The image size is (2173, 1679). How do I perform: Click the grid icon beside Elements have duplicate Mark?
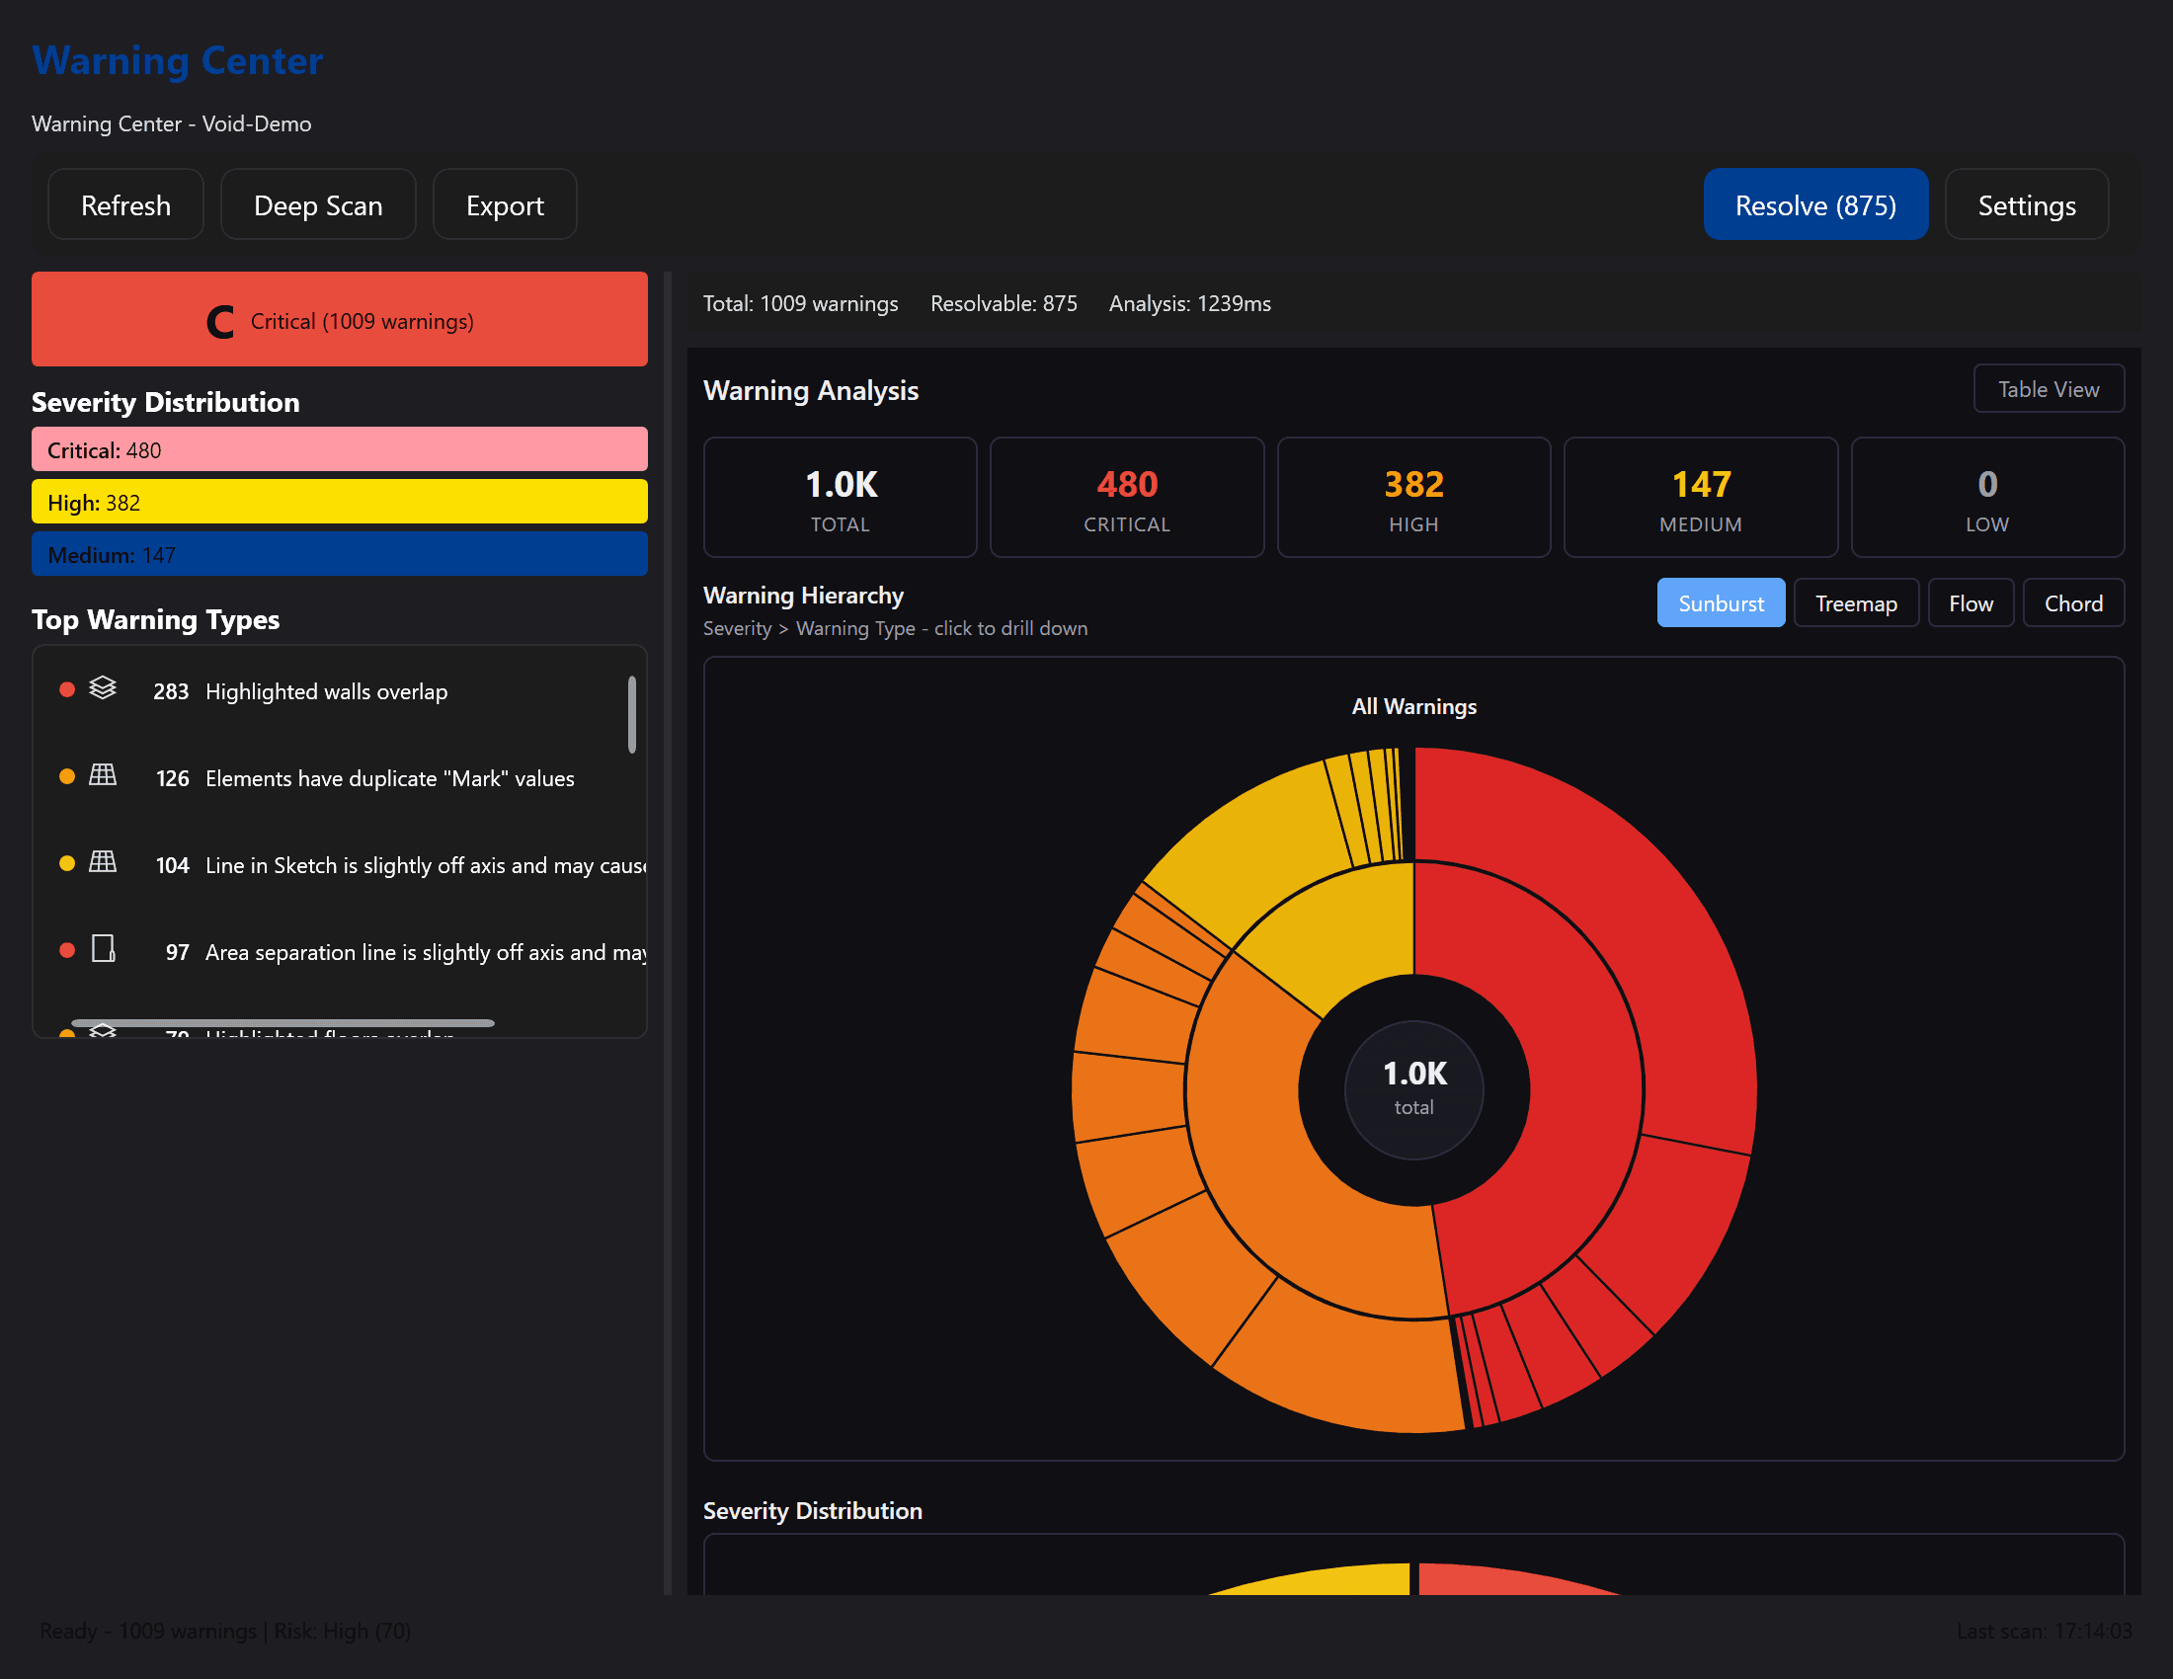click(103, 775)
